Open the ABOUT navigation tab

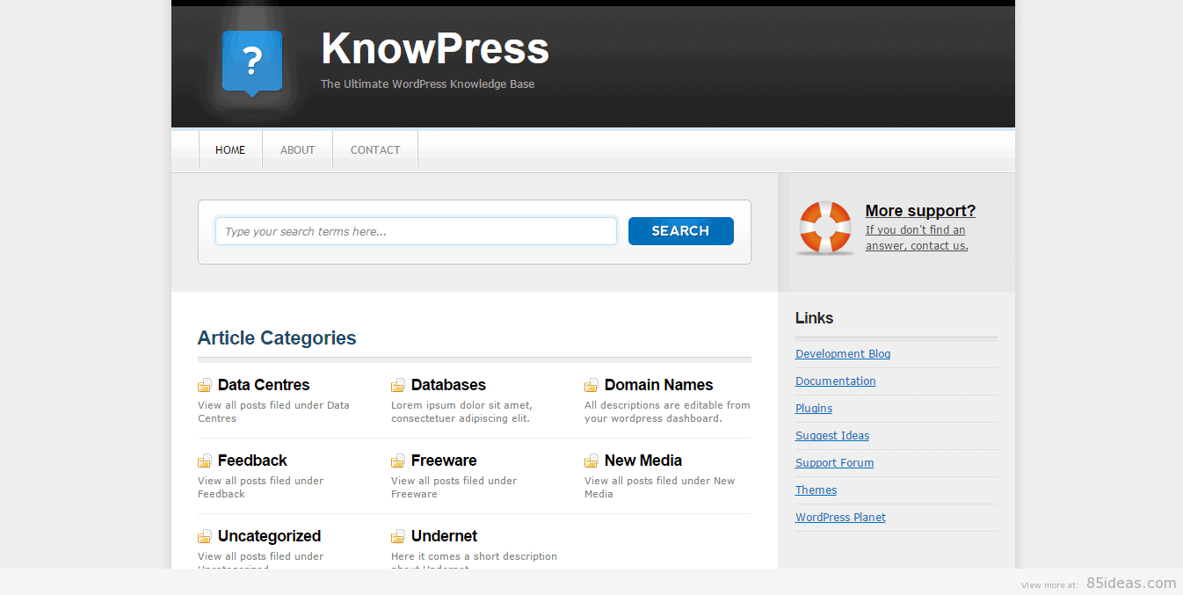tap(297, 150)
